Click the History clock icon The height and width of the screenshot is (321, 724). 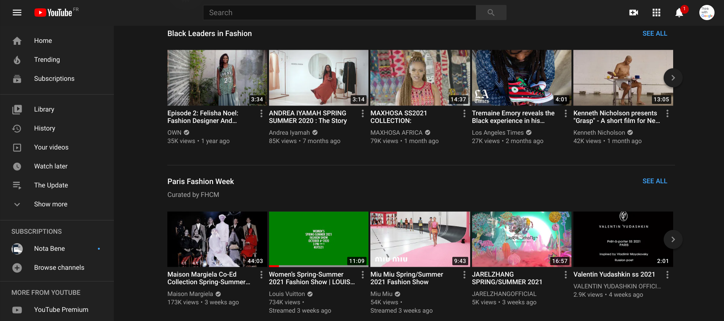[17, 128]
